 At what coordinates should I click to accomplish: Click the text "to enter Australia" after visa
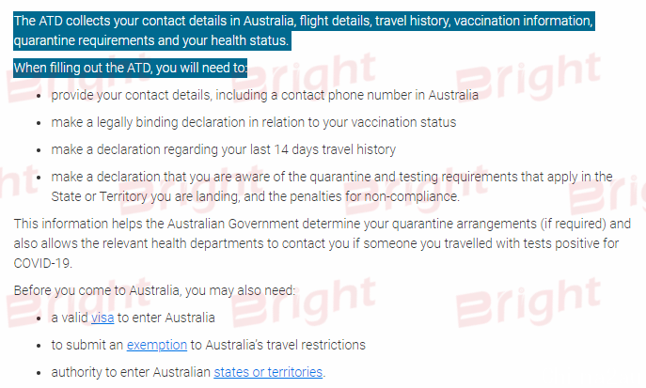[x=166, y=318]
